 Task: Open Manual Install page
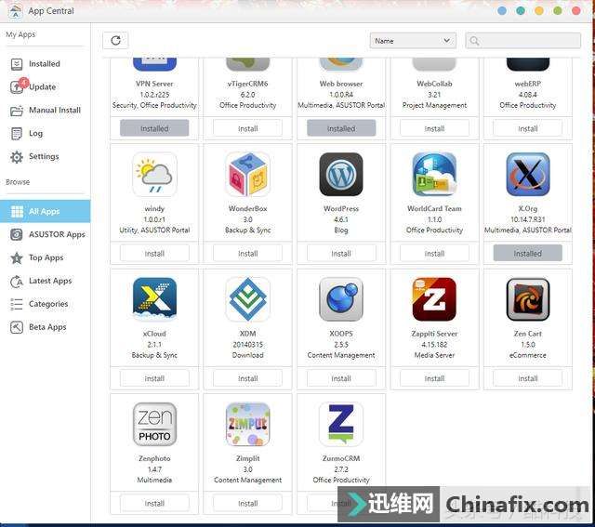[54, 110]
